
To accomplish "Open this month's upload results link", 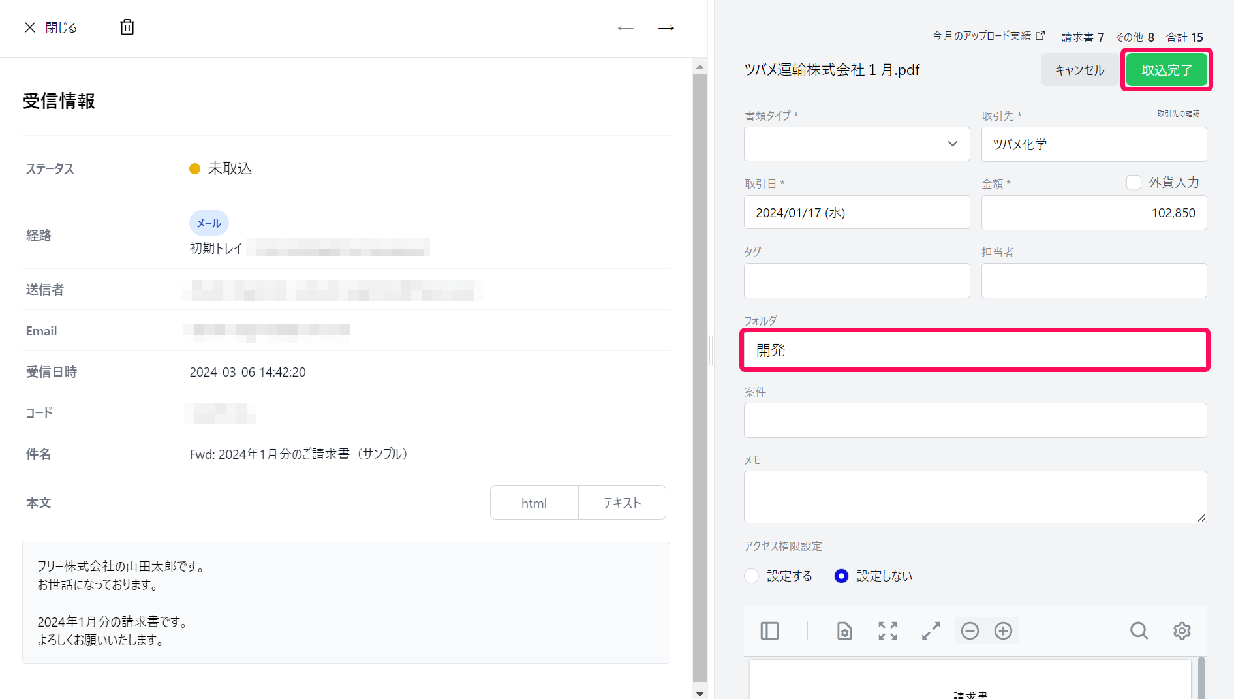I will point(988,36).
